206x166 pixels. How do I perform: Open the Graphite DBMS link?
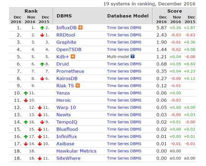coord(66,42)
